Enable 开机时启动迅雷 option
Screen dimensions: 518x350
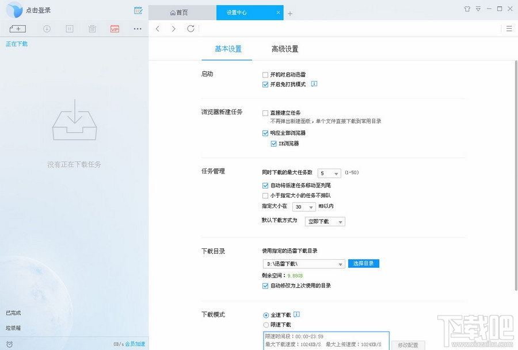(265, 74)
